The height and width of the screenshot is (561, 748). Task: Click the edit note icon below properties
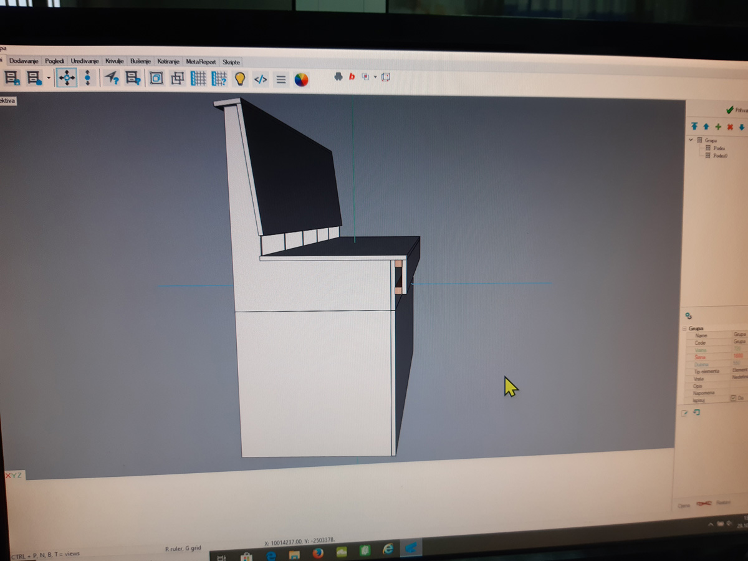(x=684, y=414)
